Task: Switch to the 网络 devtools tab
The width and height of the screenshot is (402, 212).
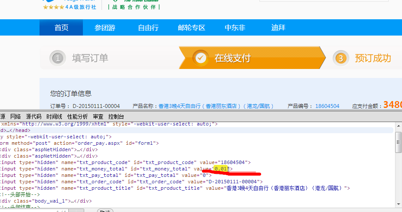Action: [15, 116]
